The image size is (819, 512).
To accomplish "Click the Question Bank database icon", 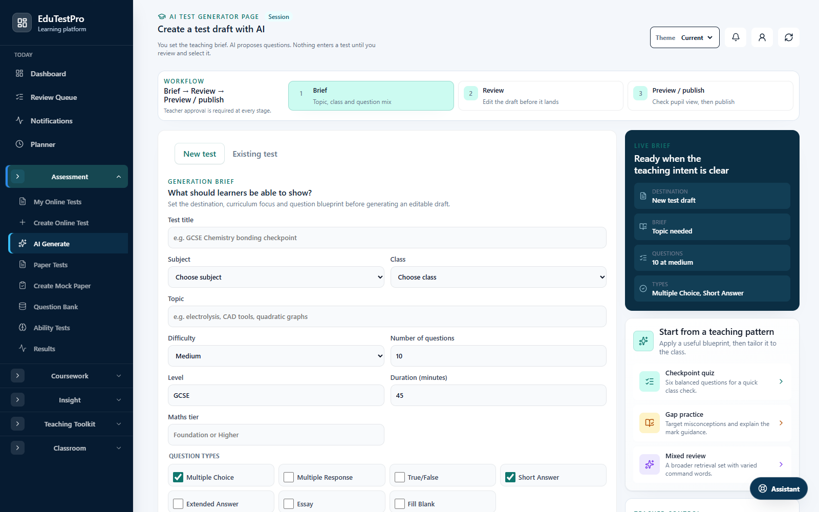I will pos(23,306).
